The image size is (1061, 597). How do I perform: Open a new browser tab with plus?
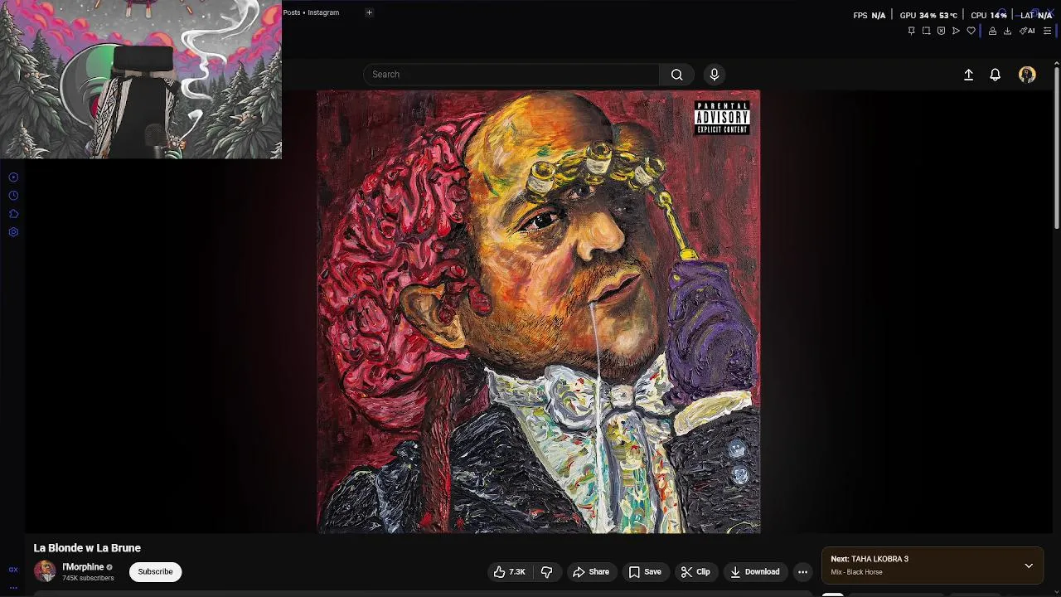(369, 12)
